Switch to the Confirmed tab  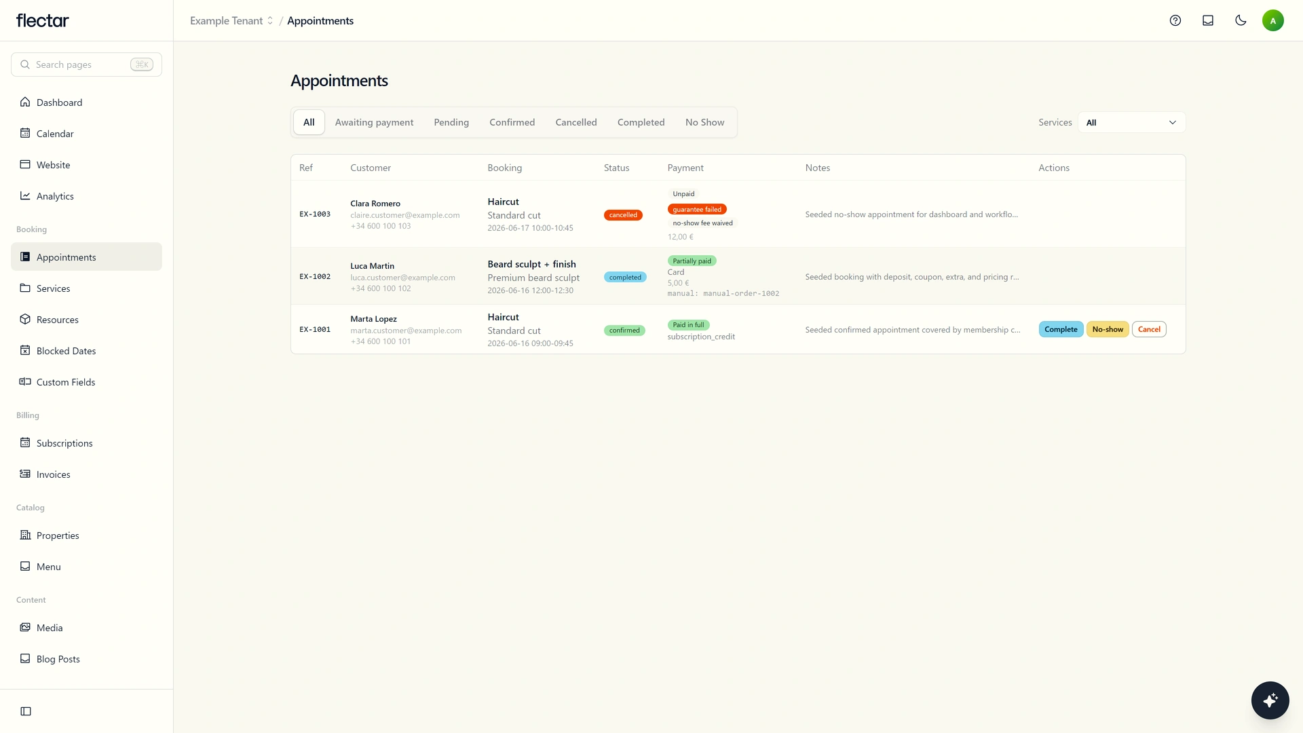pos(512,122)
